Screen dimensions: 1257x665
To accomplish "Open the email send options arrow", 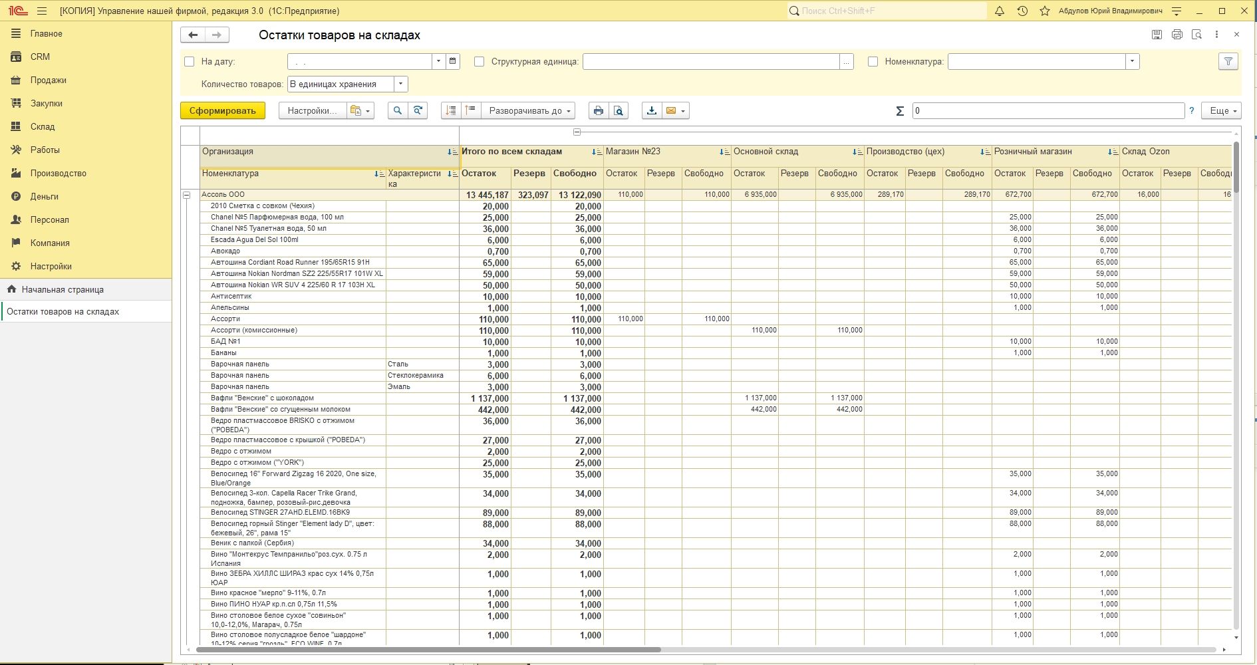I will (683, 111).
